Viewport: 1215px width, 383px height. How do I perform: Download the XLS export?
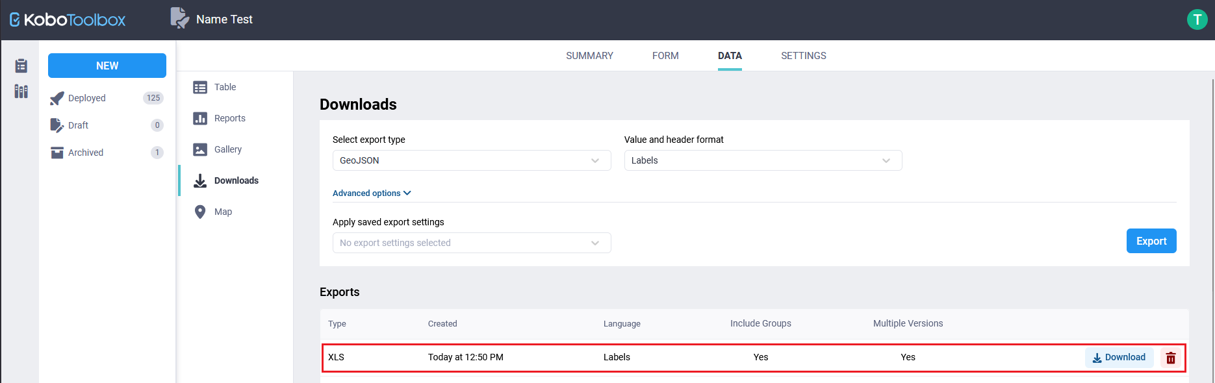click(x=1119, y=358)
